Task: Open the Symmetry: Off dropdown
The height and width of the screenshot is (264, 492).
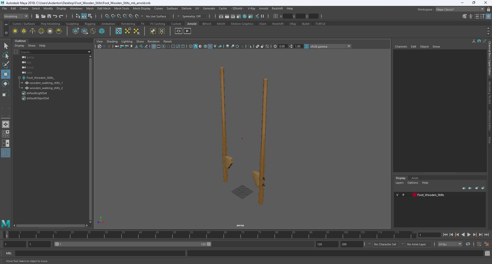Action: click(193, 16)
